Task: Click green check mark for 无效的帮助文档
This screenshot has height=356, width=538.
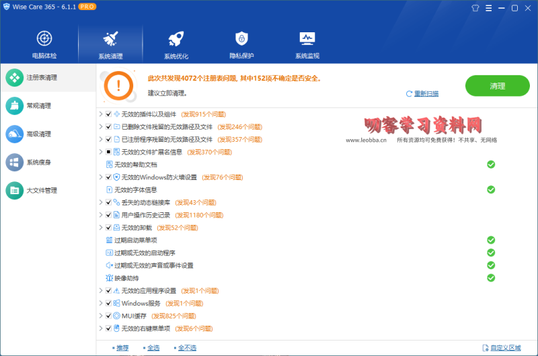Action: pyautogui.click(x=491, y=165)
